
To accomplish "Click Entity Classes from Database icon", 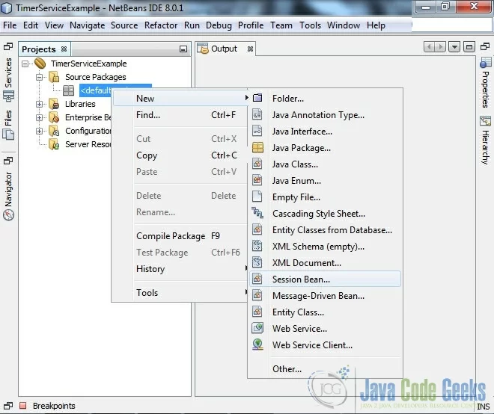I will coord(257,229).
